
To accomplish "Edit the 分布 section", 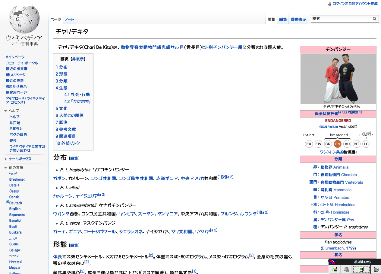I will click(74, 158).
